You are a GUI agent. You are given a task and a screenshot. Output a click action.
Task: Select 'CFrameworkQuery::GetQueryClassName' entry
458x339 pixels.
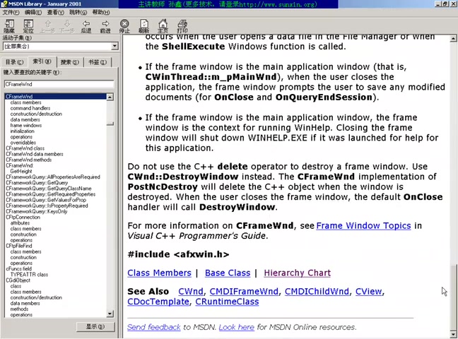point(49,189)
